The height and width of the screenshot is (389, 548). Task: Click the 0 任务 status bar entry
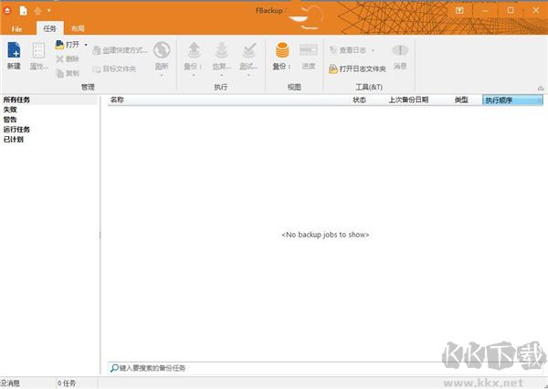coord(67,384)
